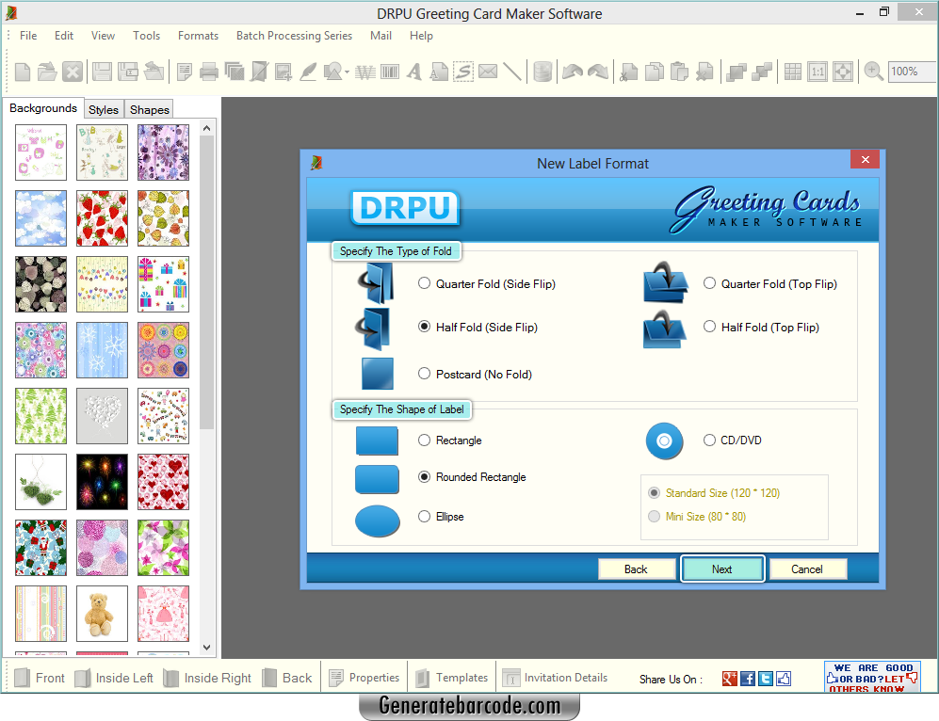Open the shapes dropdown arrow in toolbar
The width and height of the screenshot is (939, 721).
pyautogui.click(x=347, y=72)
